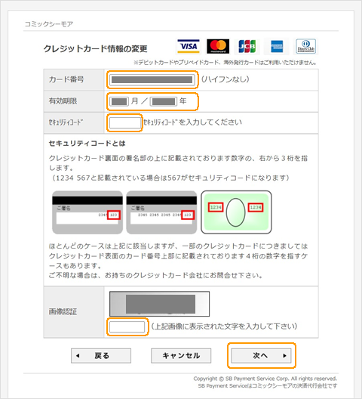
Task: Click the green card-front example image
Action: (236, 212)
